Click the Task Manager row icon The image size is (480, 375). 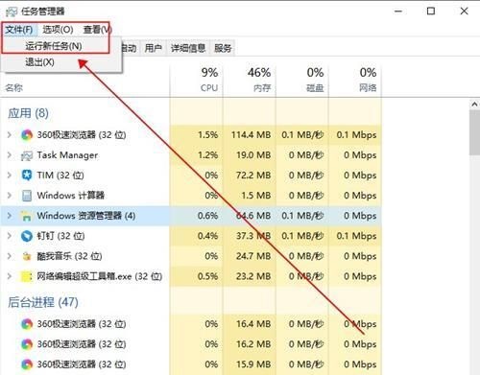click(27, 155)
